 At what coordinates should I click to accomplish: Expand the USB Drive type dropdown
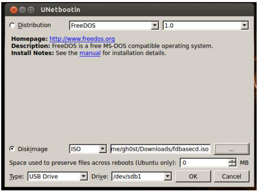(x=57, y=176)
